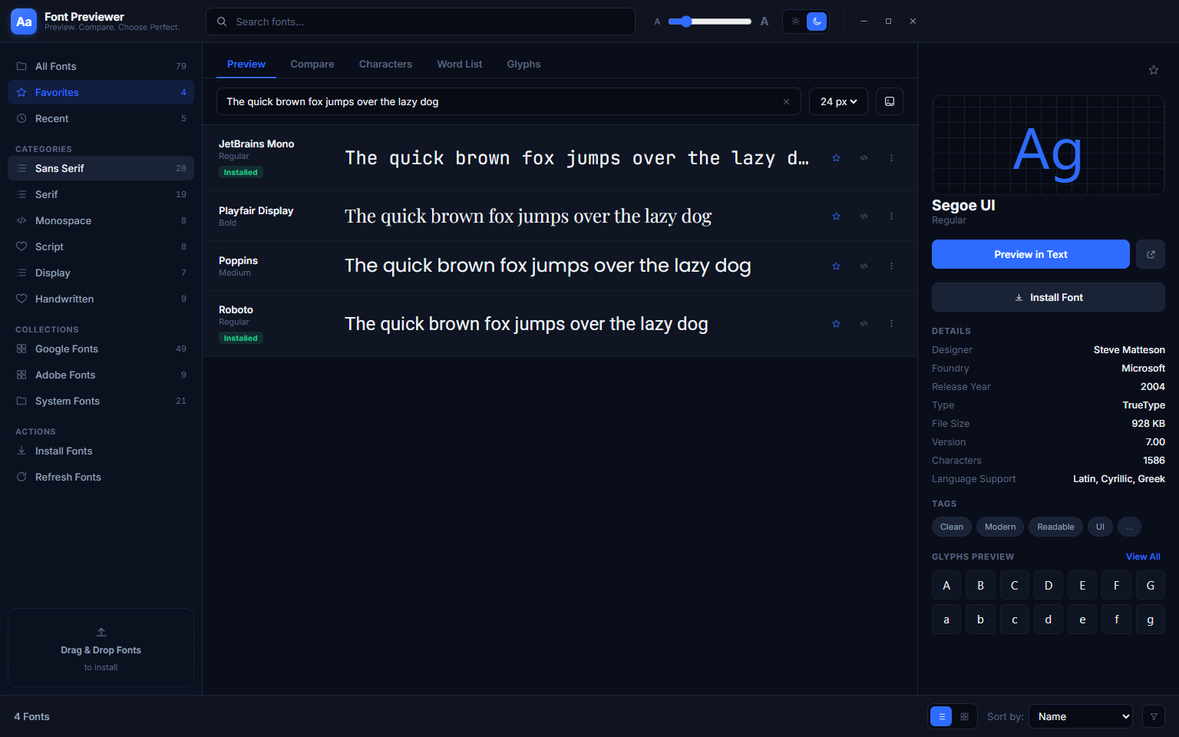Adjust the font size slider in the header
This screenshot has width=1179, height=737.
click(x=710, y=21)
